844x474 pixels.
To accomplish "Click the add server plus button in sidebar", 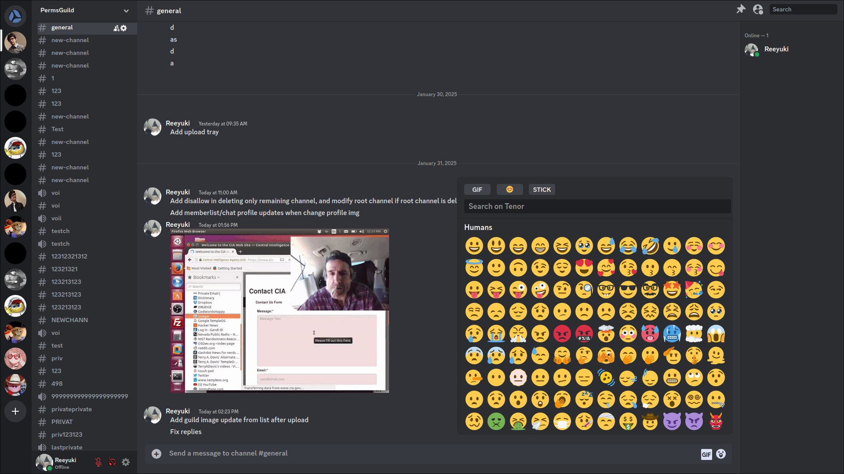I will click(x=15, y=411).
